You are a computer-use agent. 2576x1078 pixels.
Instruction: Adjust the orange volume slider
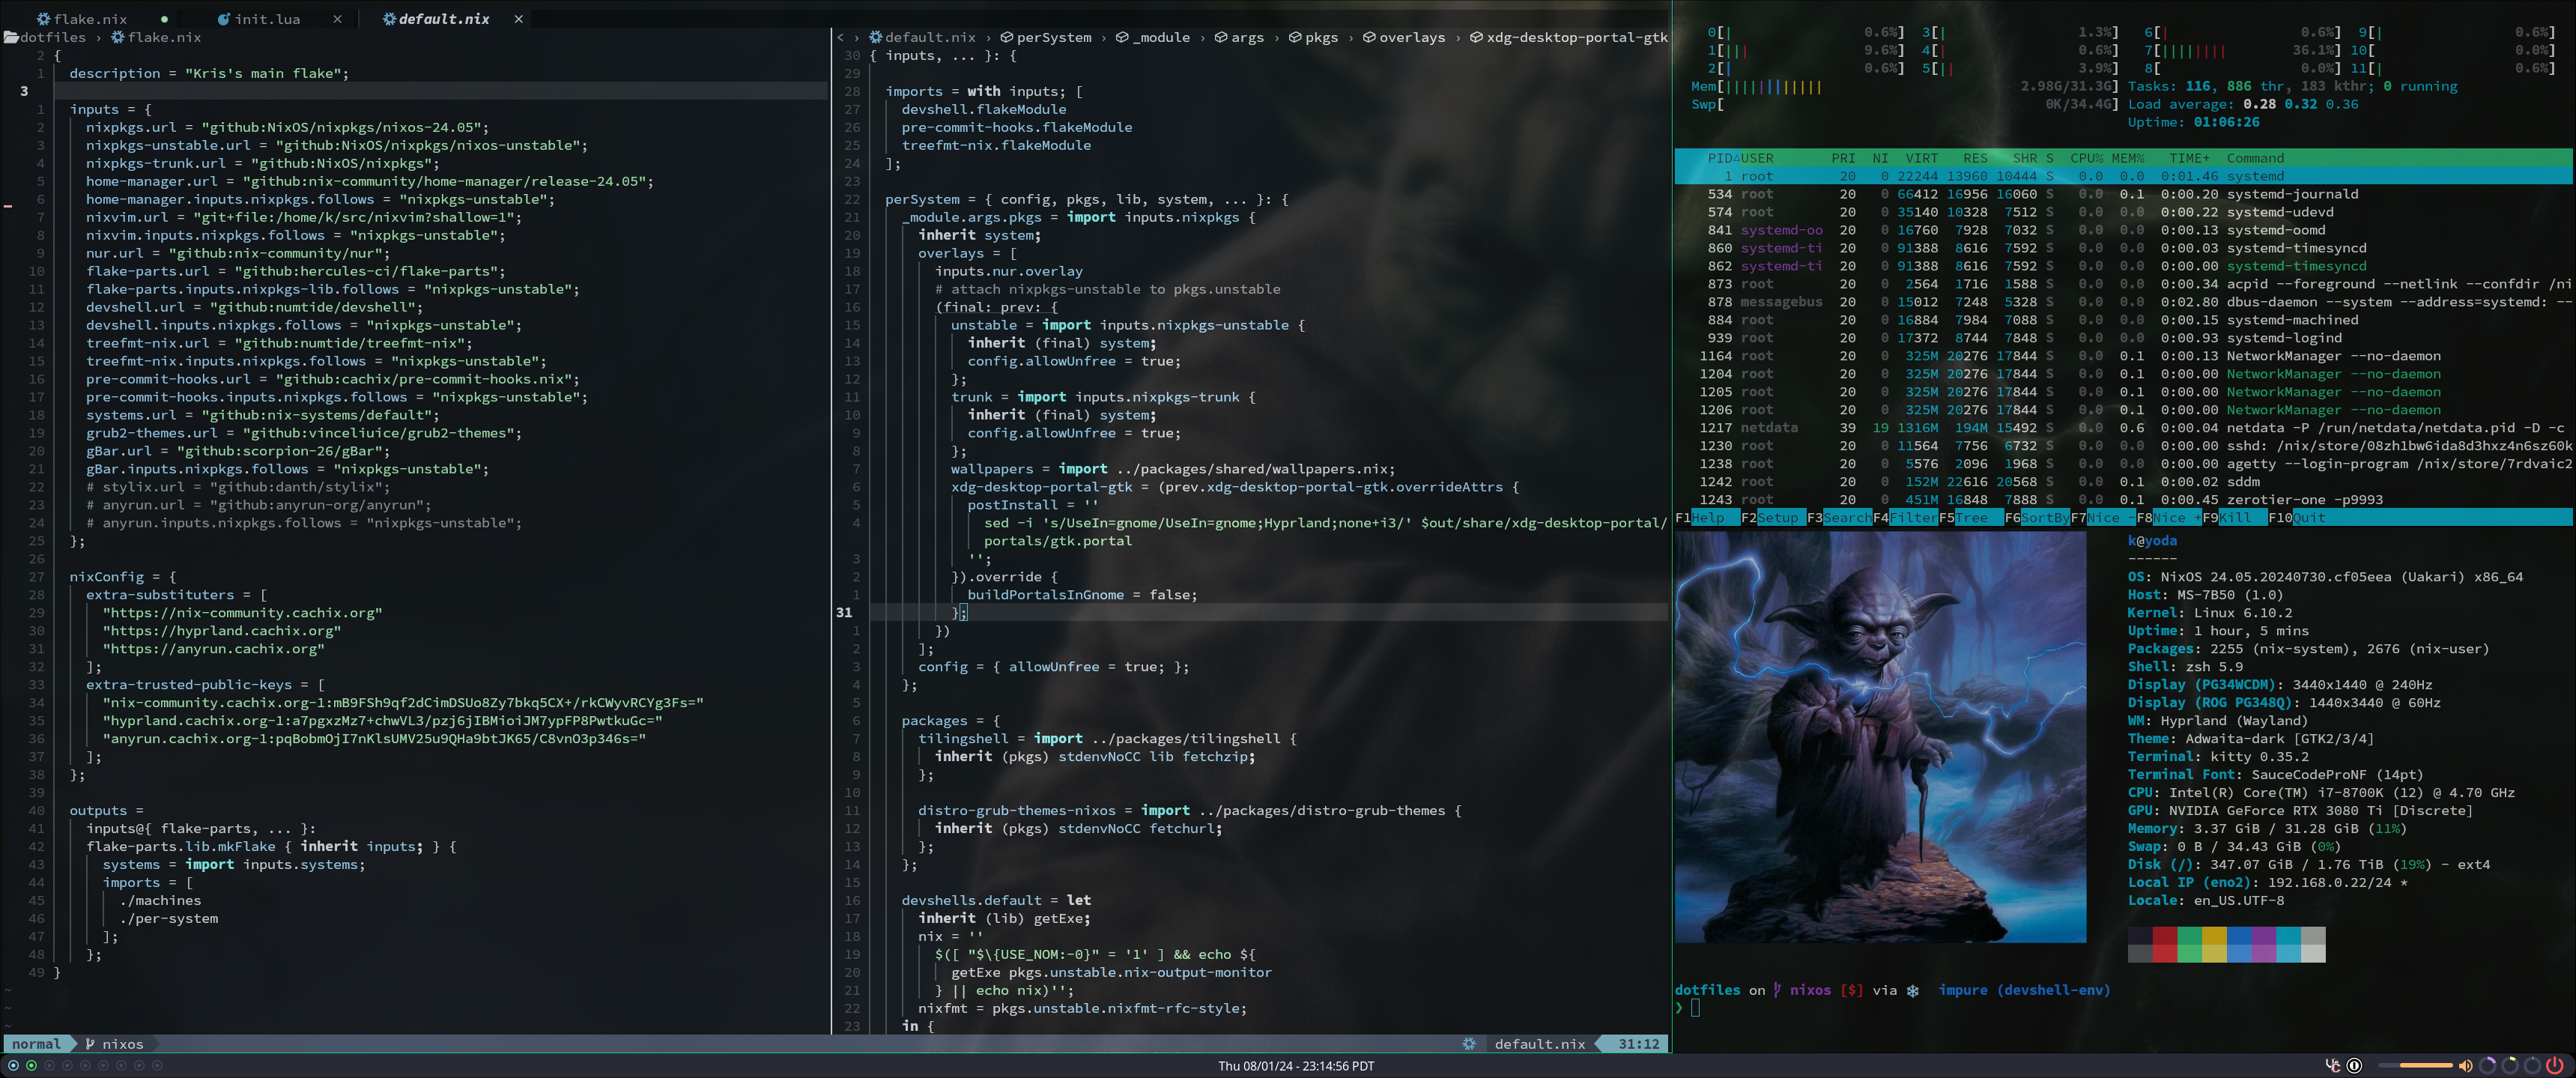(x=2415, y=1066)
